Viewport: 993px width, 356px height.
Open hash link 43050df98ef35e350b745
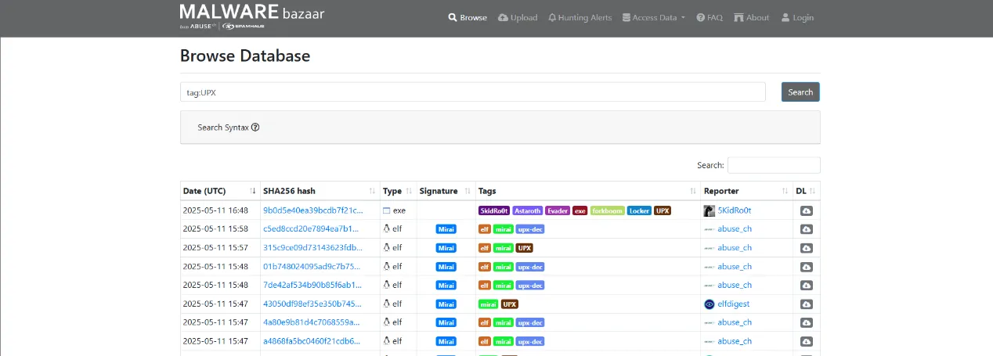point(312,304)
